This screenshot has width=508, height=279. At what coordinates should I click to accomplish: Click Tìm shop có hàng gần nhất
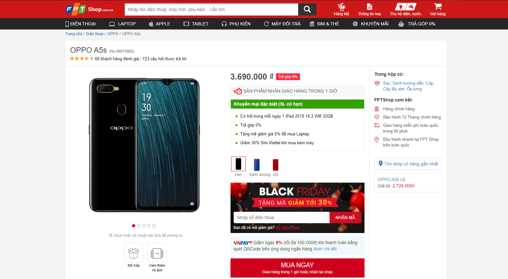[408, 164]
